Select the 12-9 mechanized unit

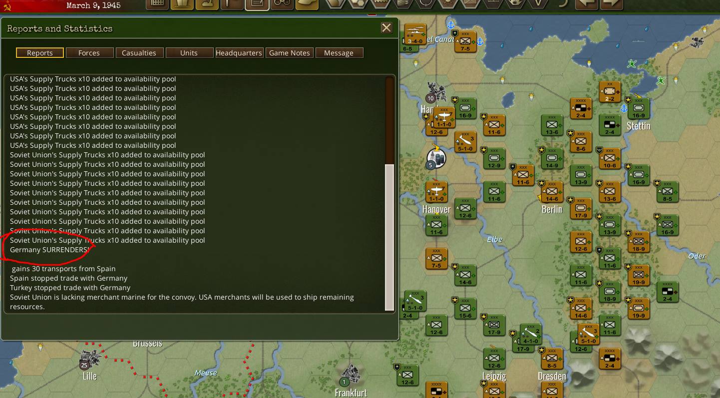tap(494, 159)
